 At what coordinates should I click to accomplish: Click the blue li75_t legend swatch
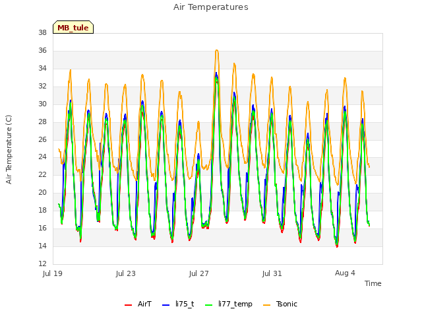166,305
